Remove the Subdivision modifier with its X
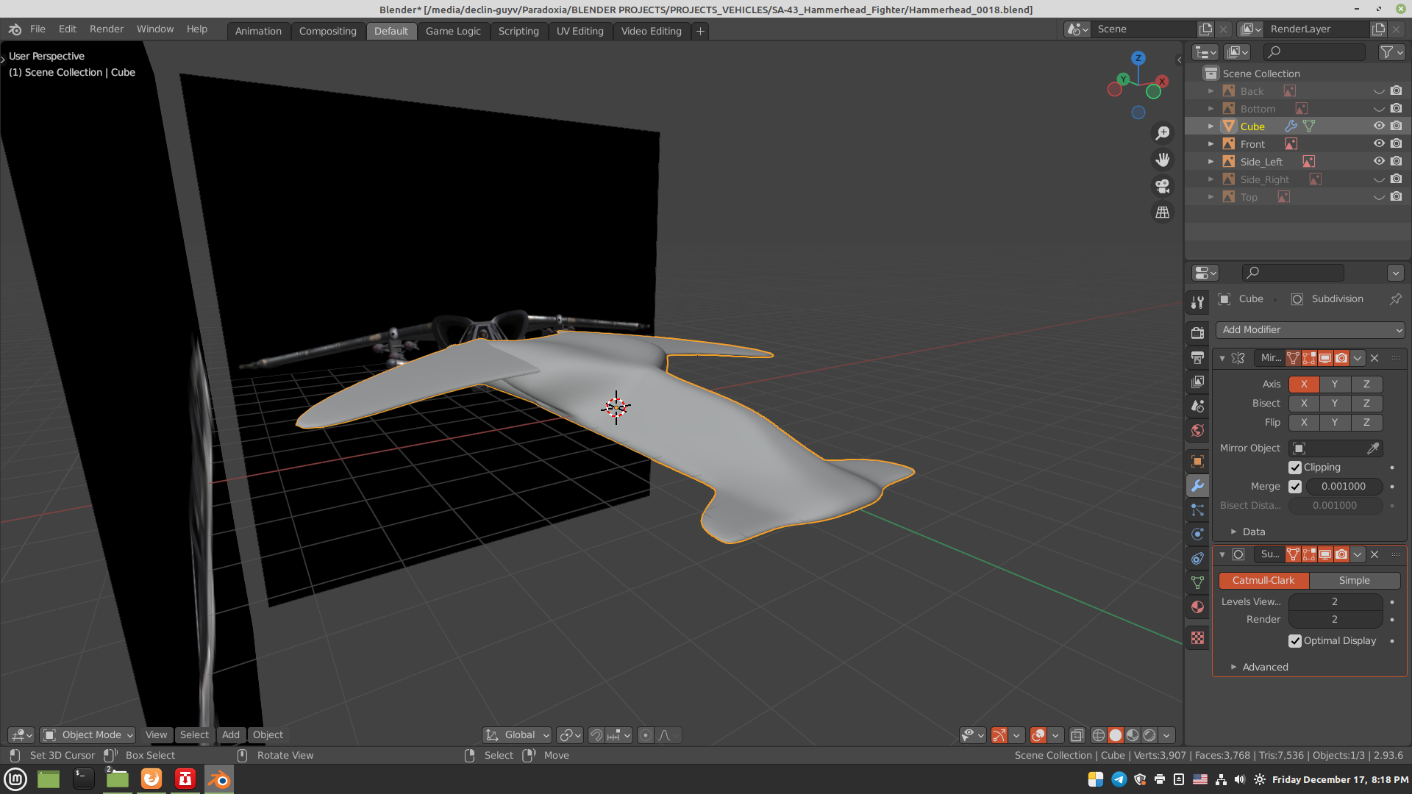 tap(1374, 554)
